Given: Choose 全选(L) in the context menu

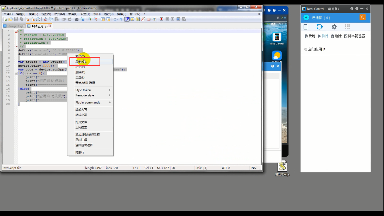Looking at the screenshot, I should tap(90, 78).
